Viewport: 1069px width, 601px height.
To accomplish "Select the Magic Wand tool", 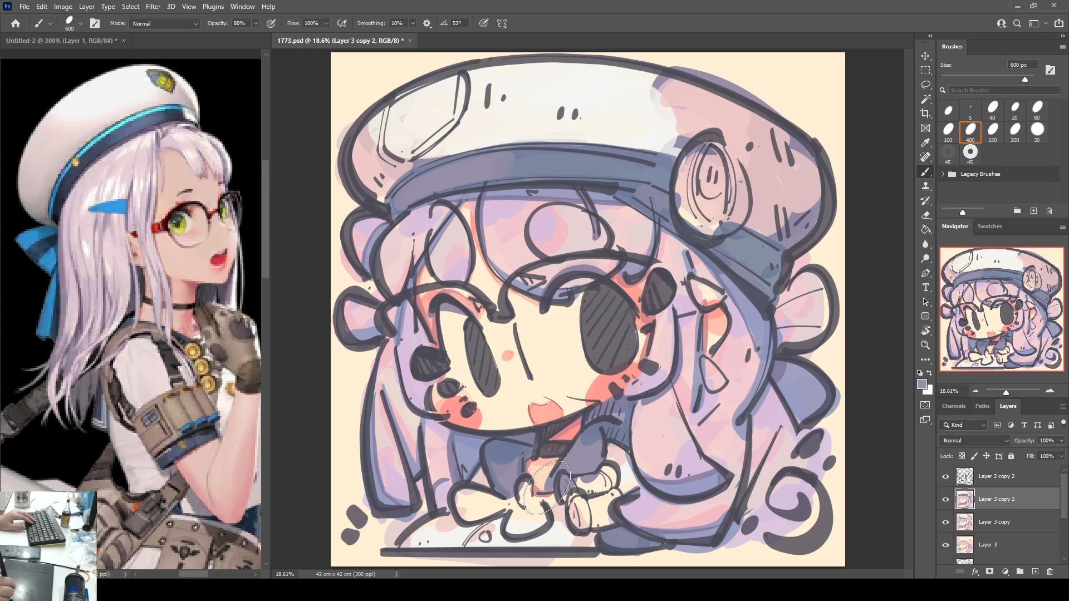I will click(x=925, y=100).
